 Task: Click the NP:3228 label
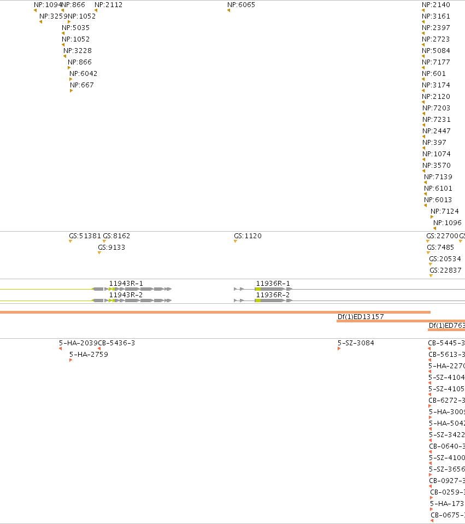pyautogui.click(x=78, y=50)
